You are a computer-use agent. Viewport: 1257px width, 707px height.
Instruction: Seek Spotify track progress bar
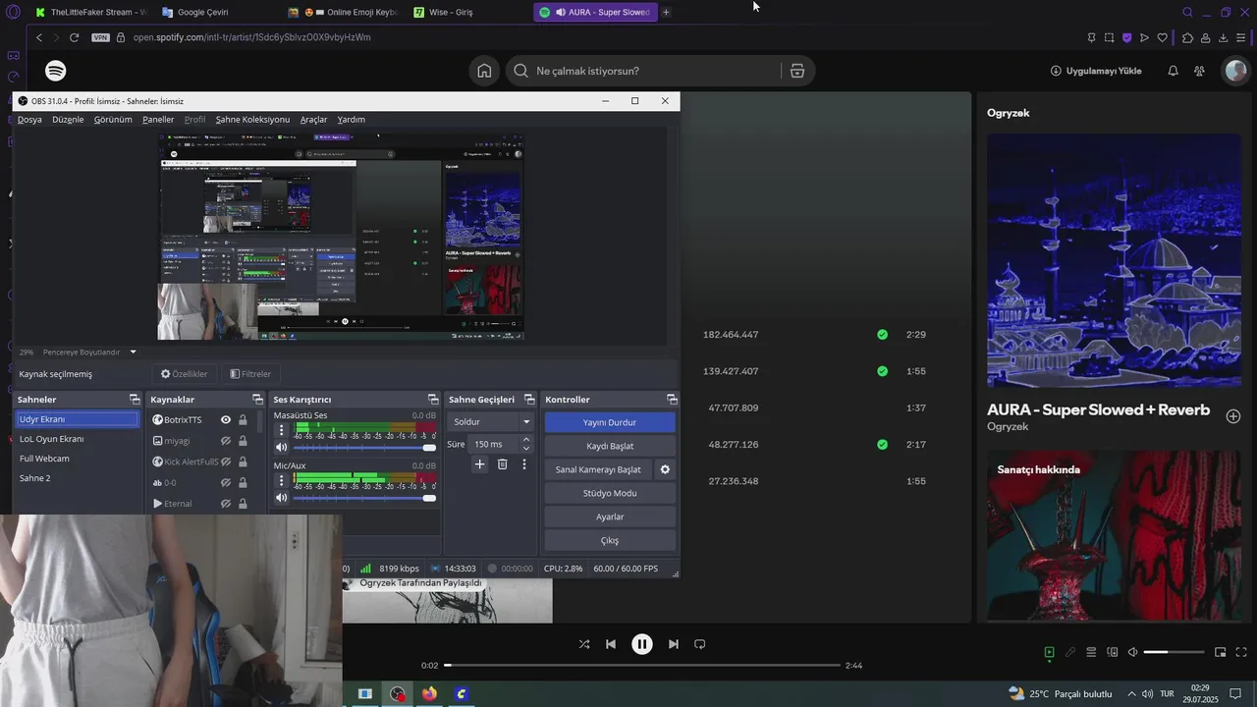tap(642, 665)
